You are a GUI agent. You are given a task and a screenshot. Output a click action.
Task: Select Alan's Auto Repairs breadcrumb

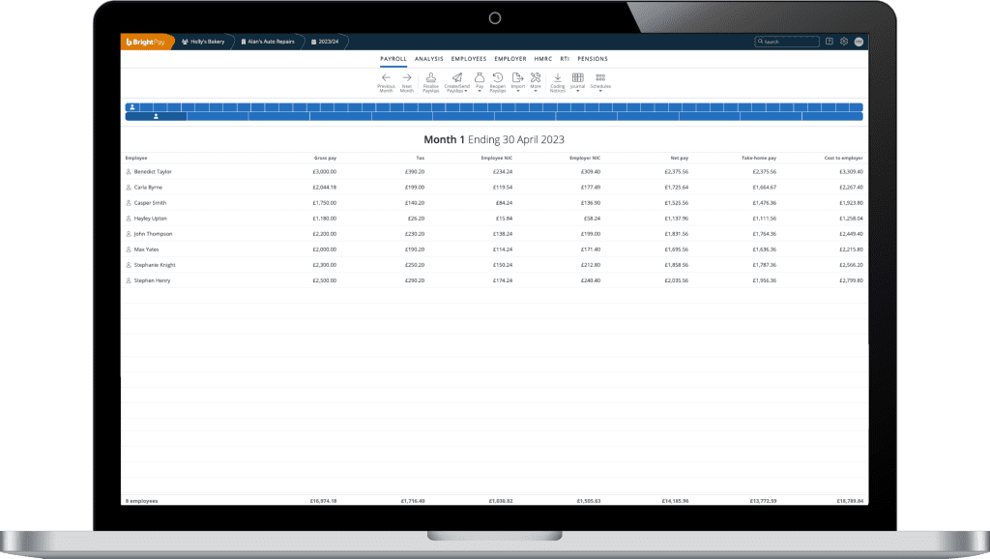point(268,42)
